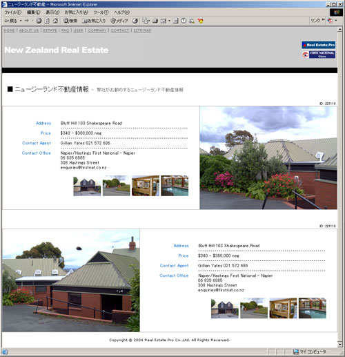The width and height of the screenshot is (345, 357).
Task: Click the Search (検索) toolbar button
Action: (70, 21)
